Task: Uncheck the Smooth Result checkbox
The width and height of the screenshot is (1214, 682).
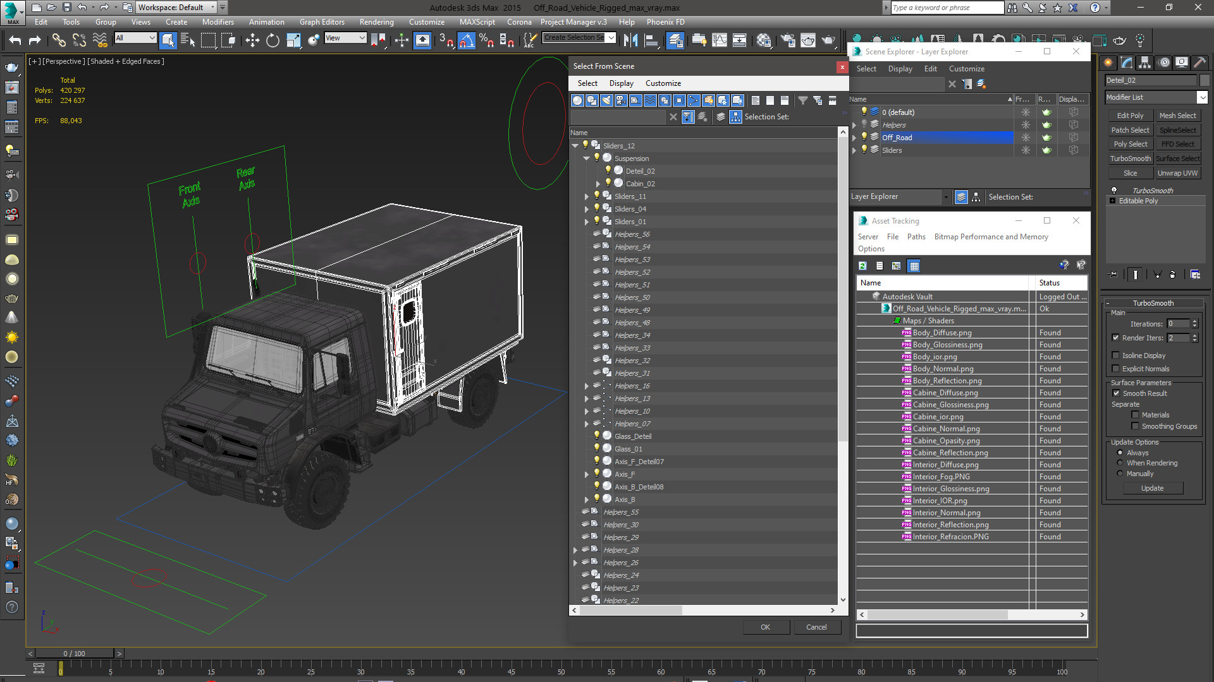Action: click(1116, 393)
